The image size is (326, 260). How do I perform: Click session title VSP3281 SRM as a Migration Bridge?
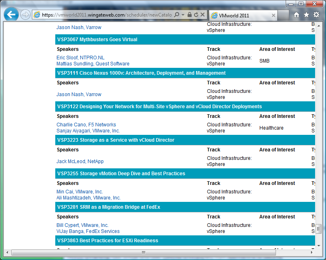(109, 207)
